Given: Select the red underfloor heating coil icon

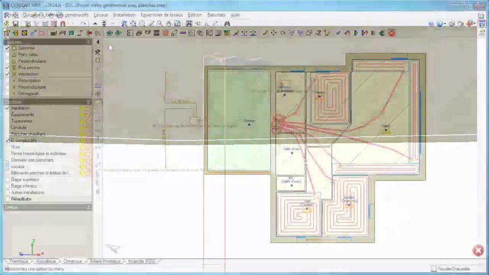Looking at the screenshot, I should click(x=165, y=33).
